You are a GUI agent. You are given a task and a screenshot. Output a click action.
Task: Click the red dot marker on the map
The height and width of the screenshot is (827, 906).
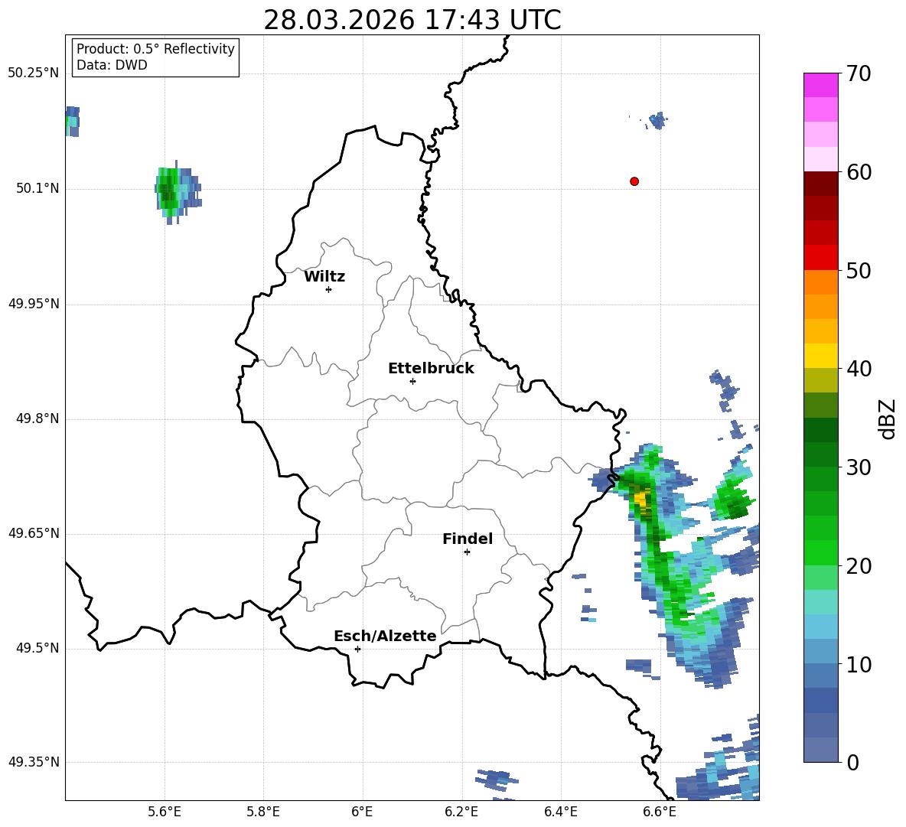[634, 181]
